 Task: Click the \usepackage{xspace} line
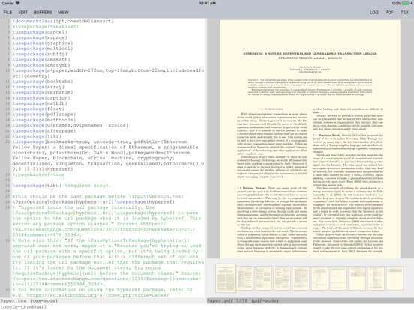pyautogui.click(x=40, y=37)
